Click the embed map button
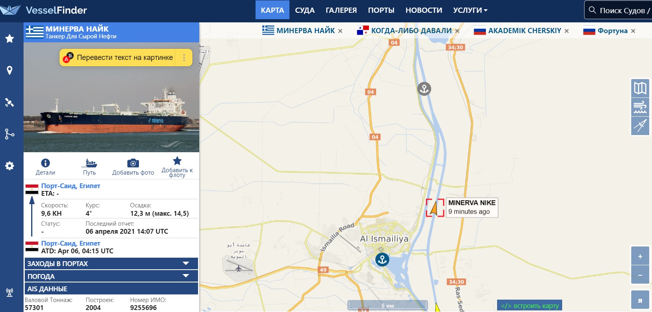The height and width of the screenshot is (312, 652). tap(529, 306)
